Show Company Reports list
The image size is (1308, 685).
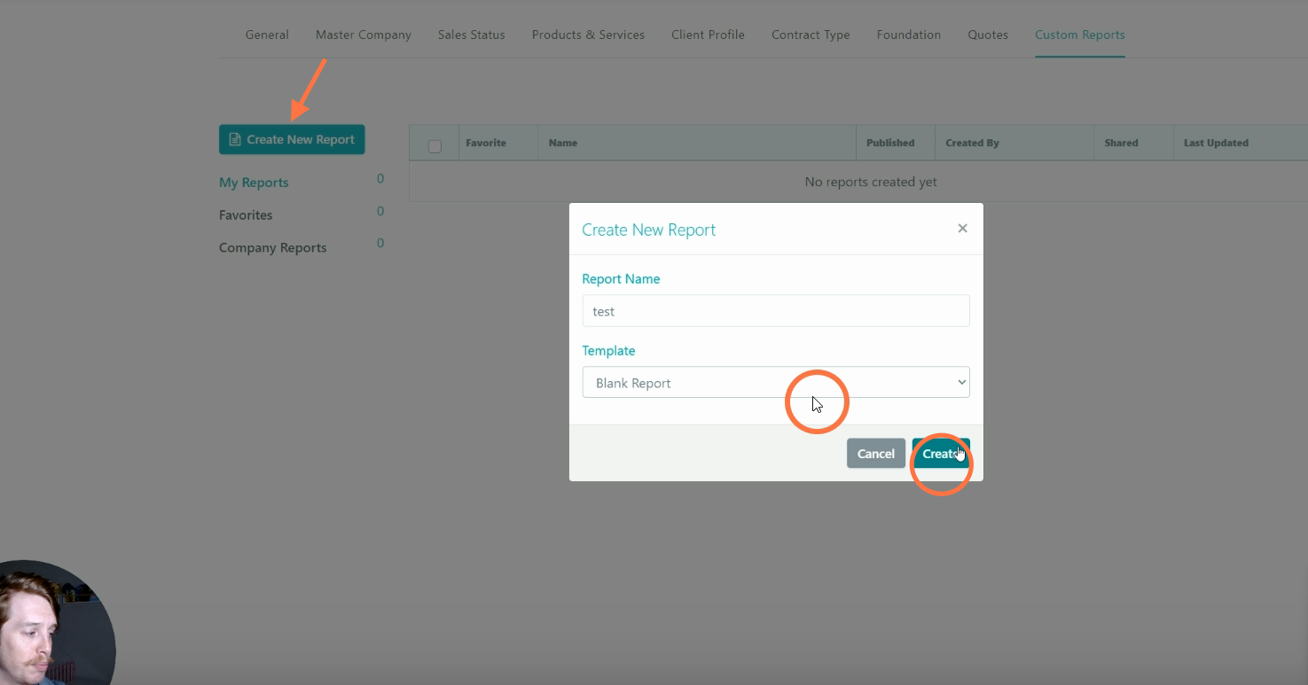[x=272, y=248]
